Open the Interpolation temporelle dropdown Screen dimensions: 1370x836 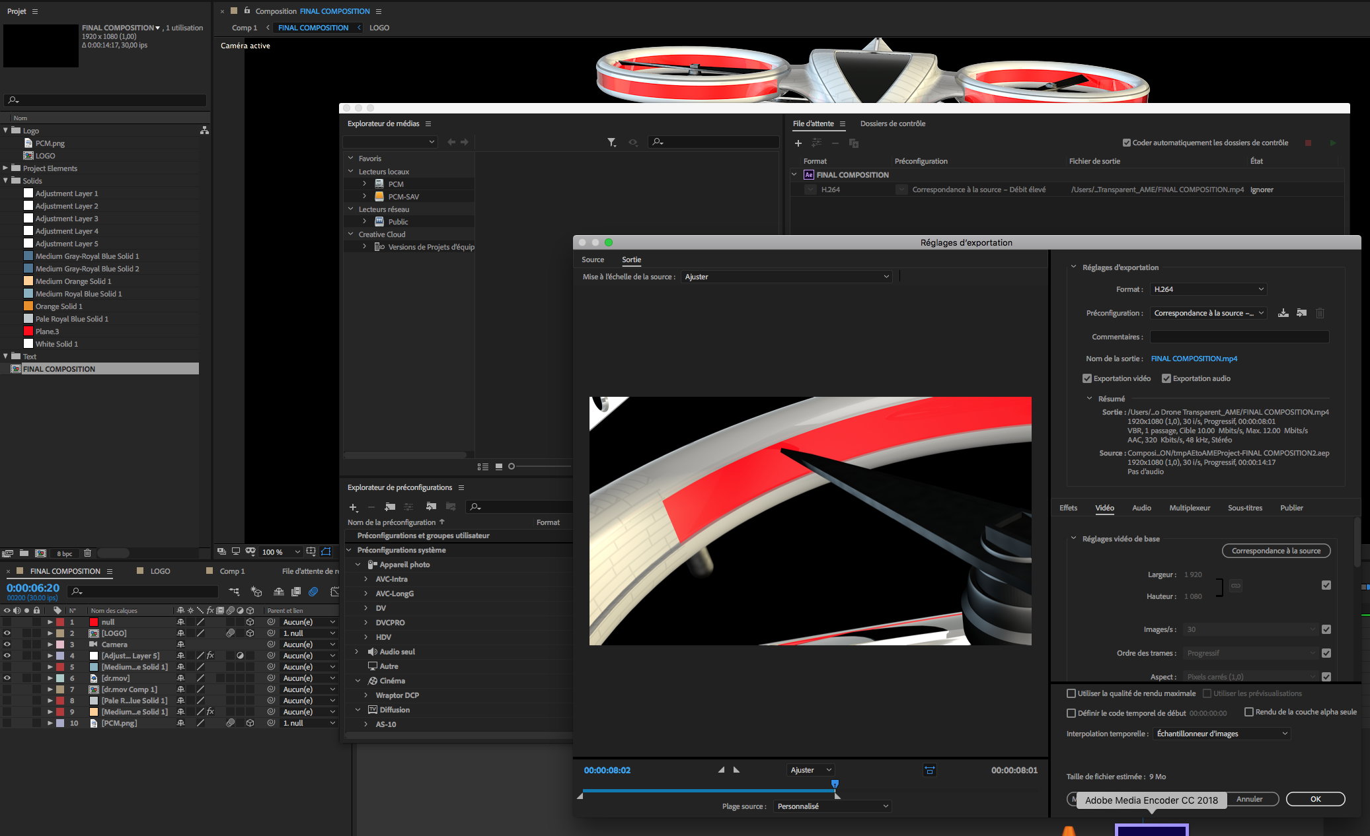coord(1221,734)
